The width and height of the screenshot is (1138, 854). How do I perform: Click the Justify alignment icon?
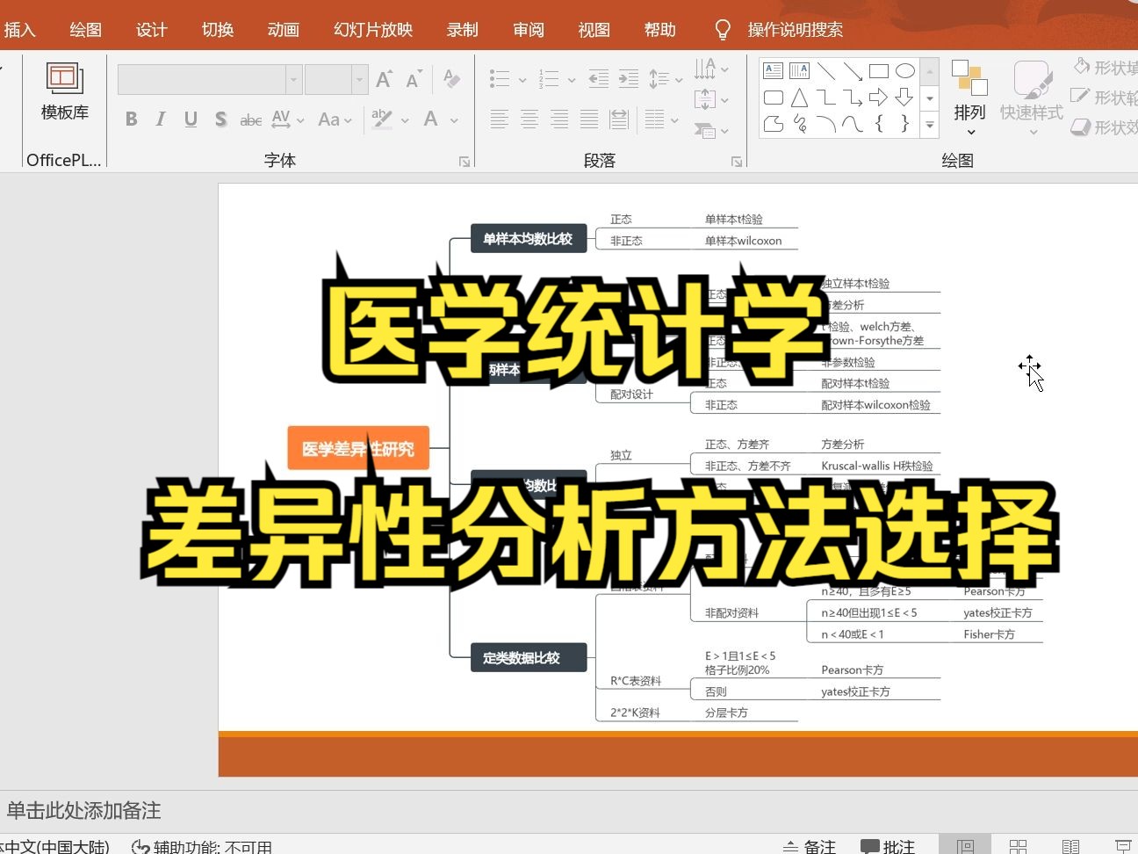pos(589,119)
